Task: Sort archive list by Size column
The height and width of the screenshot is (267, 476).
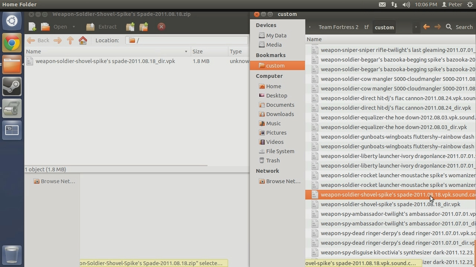Action: pos(209,52)
